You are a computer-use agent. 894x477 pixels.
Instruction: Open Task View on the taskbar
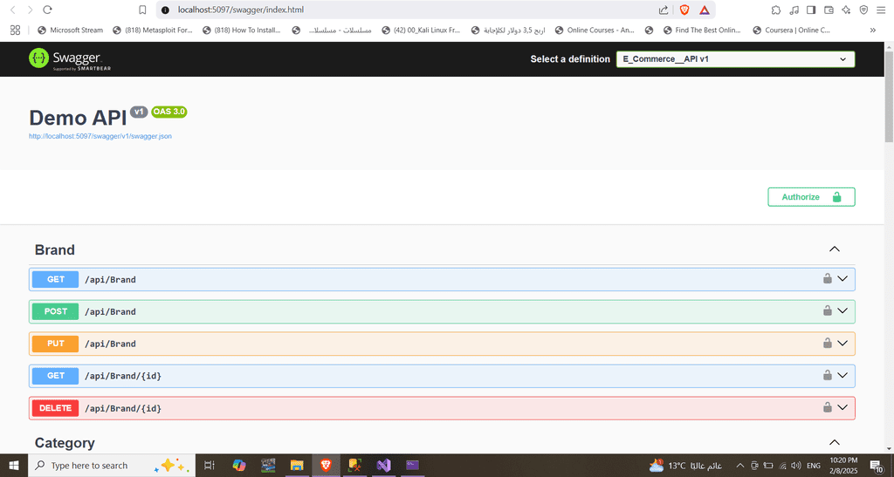pyautogui.click(x=210, y=466)
